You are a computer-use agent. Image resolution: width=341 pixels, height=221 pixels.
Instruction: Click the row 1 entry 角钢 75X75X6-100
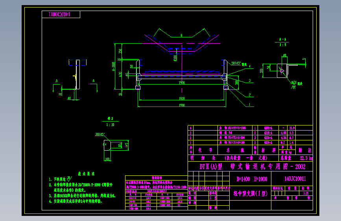coord(232,142)
